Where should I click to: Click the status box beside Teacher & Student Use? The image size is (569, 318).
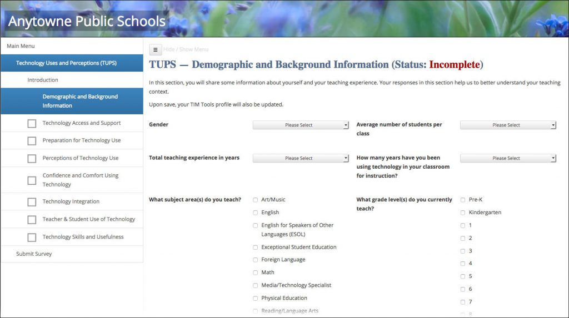click(x=32, y=220)
